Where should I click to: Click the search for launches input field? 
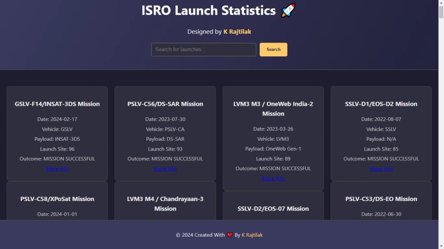tap(203, 49)
